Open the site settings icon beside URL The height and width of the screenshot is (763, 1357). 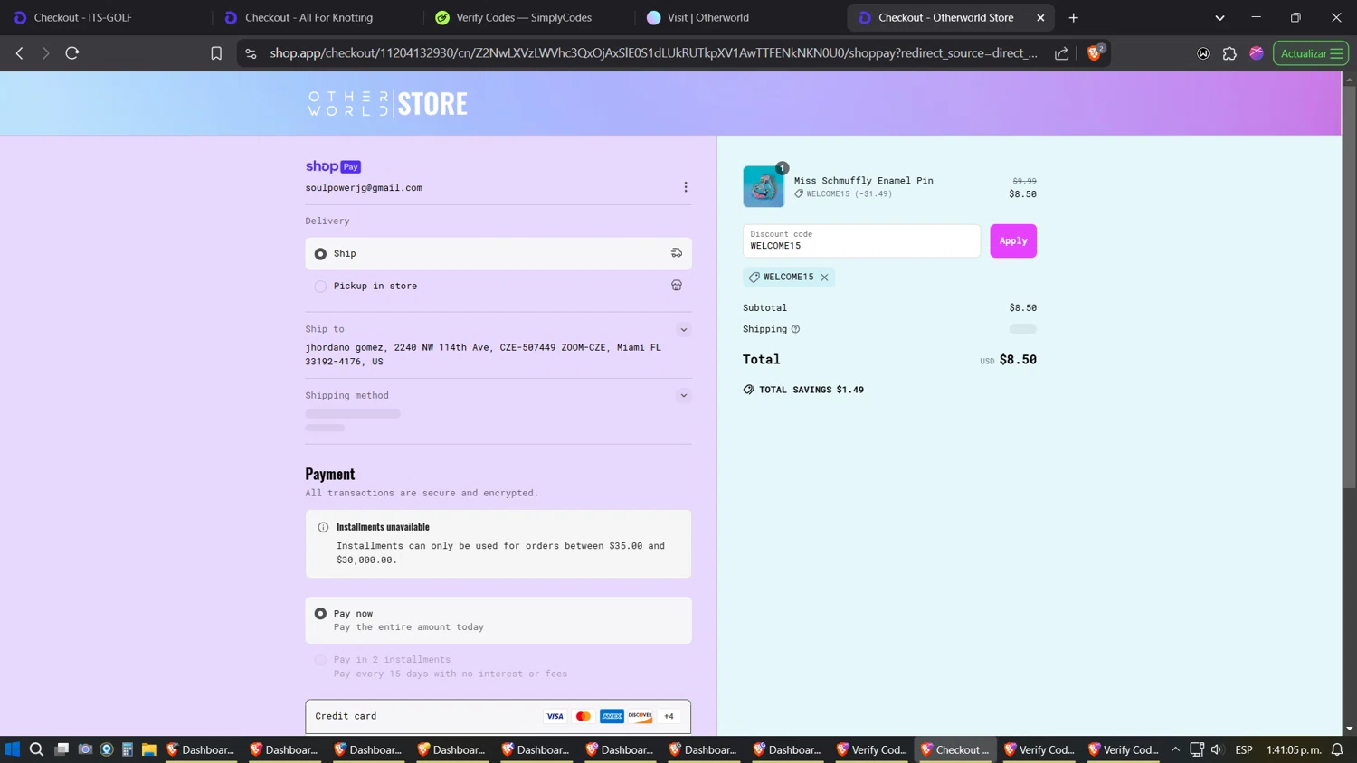(251, 53)
